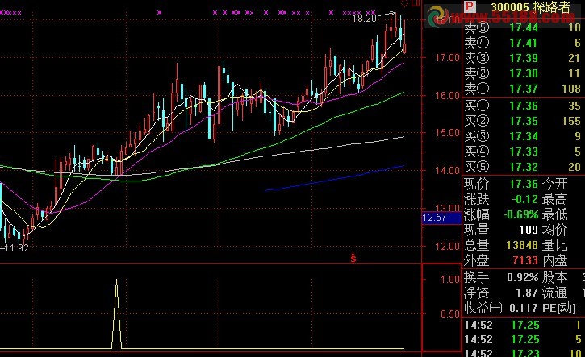Click the last candlestick on the chart
This screenshot has height=357, width=585.
(x=405, y=48)
